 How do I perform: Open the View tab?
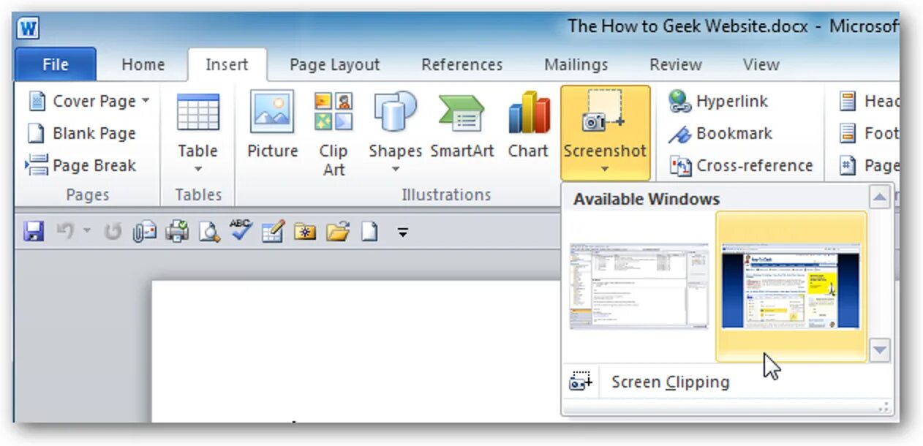761,64
